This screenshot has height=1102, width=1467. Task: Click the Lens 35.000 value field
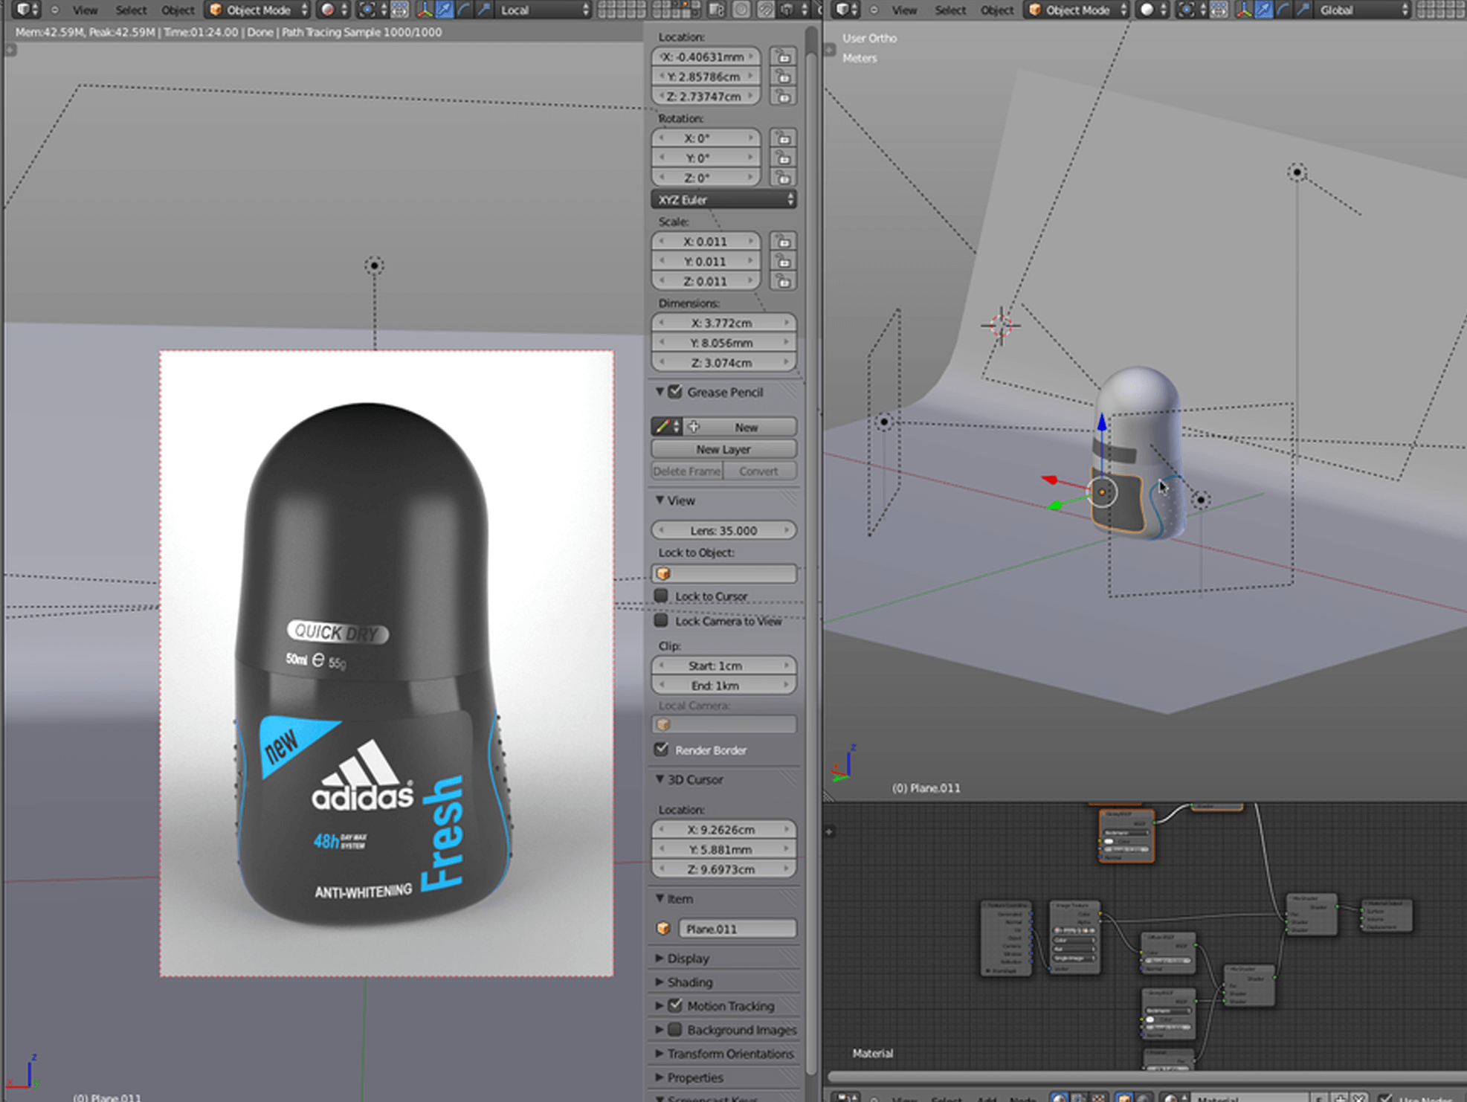pyautogui.click(x=724, y=530)
